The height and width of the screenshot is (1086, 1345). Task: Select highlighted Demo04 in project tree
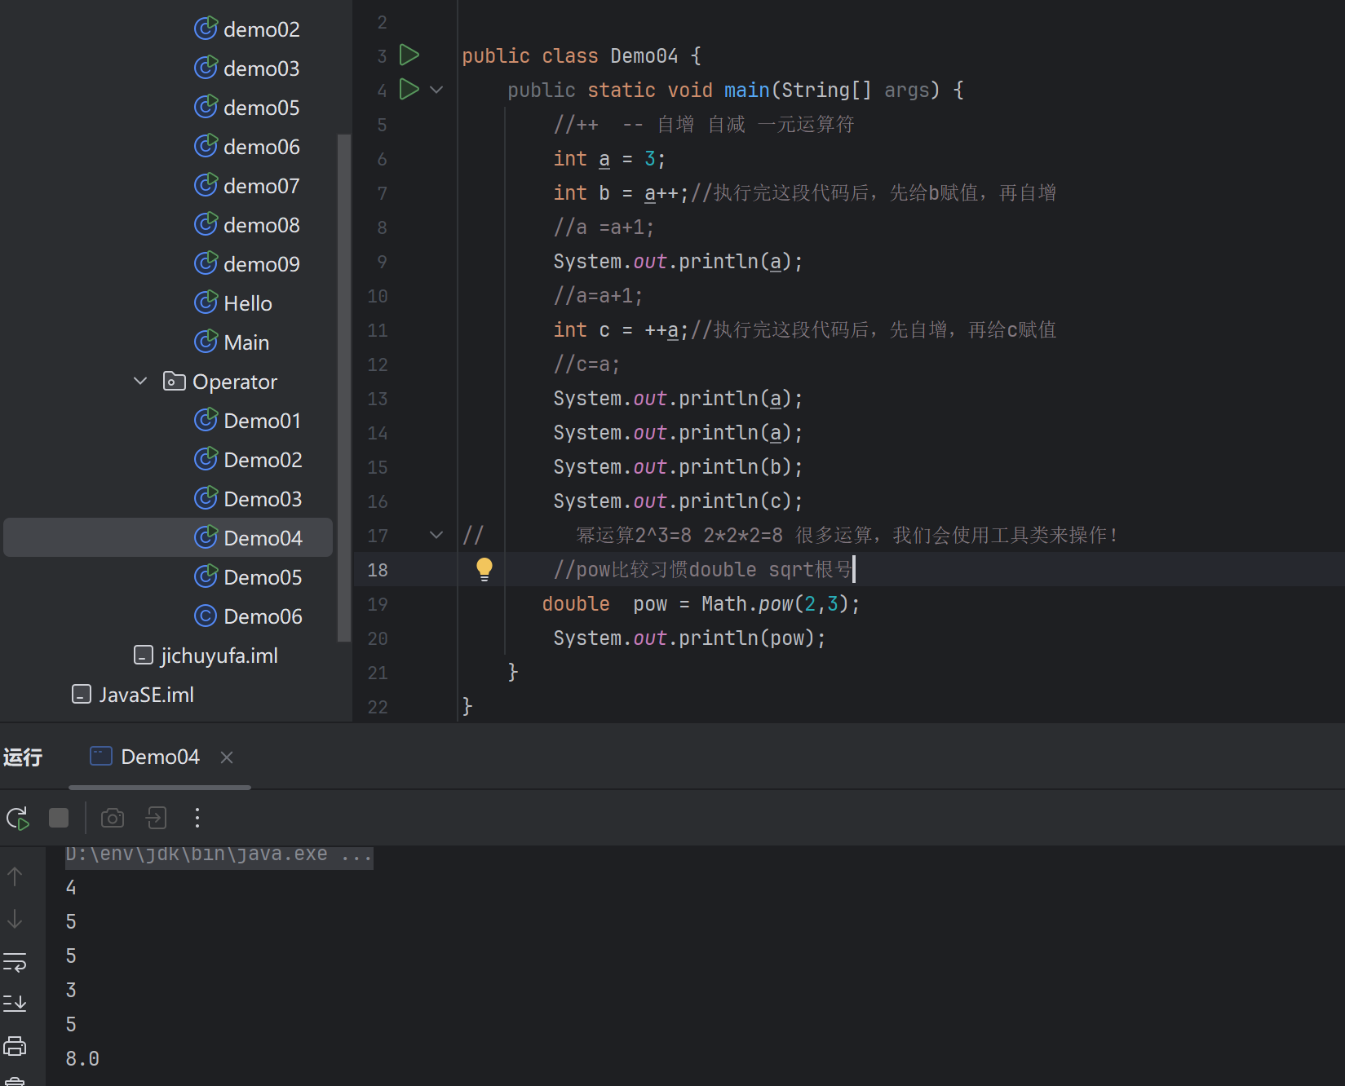coord(168,538)
